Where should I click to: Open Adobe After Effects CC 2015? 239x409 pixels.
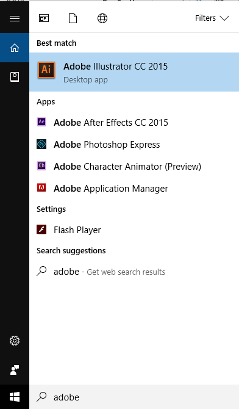pos(134,122)
